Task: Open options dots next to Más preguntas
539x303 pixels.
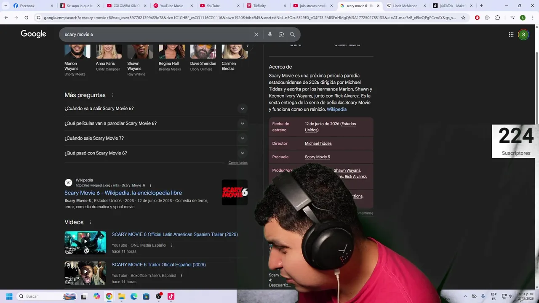Action: click(113, 95)
